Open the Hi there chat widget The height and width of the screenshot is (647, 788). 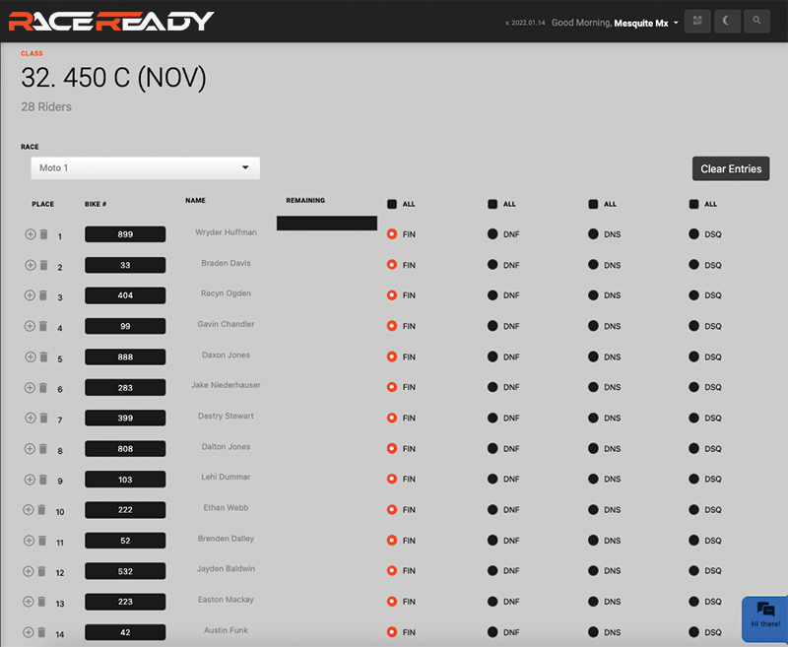pos(765,618)
